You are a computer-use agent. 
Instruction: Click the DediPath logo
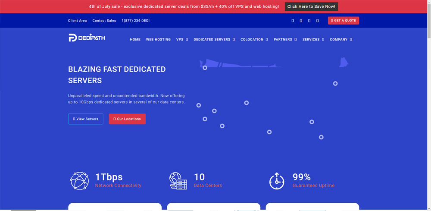[x=87, y=38]
